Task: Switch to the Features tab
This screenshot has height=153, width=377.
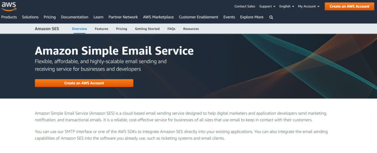Action: pos(101,29)
